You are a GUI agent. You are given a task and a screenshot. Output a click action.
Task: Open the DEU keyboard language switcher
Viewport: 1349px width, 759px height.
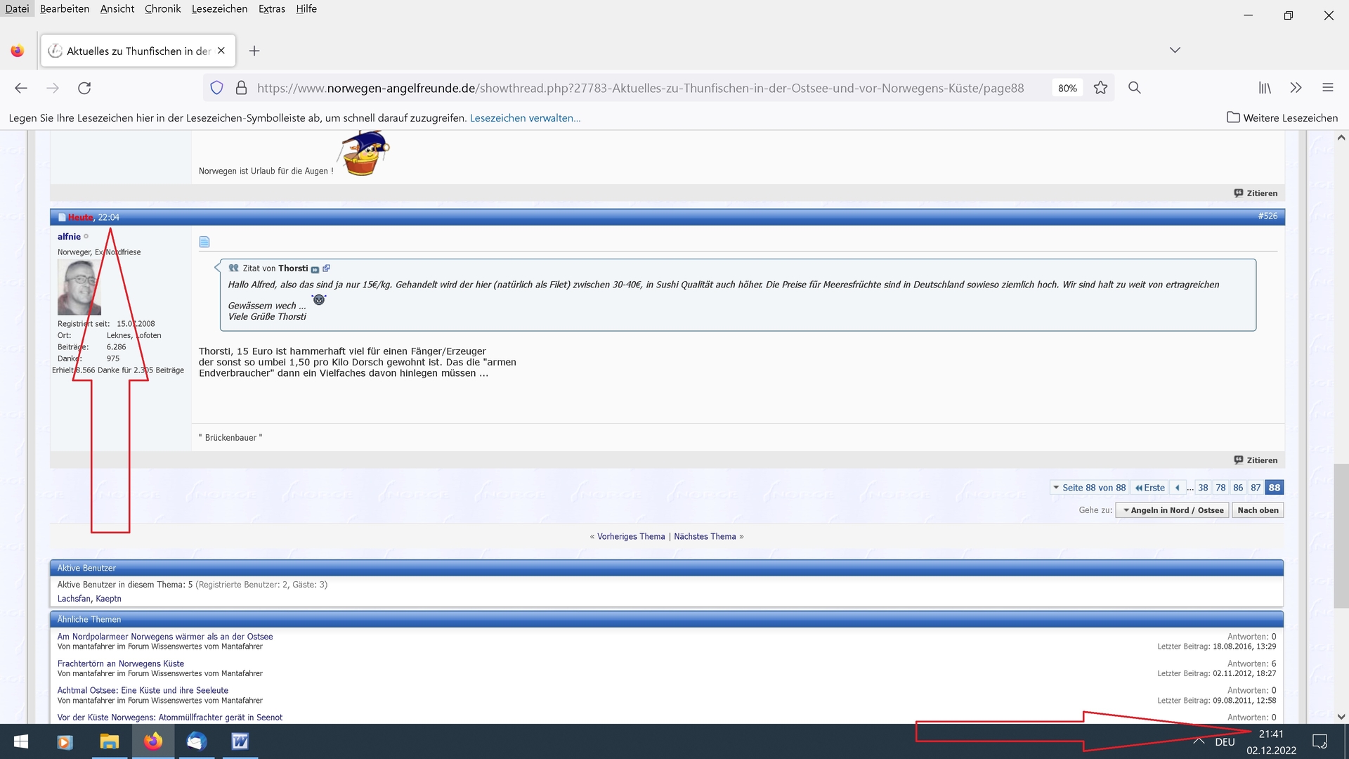point(1225,742)
